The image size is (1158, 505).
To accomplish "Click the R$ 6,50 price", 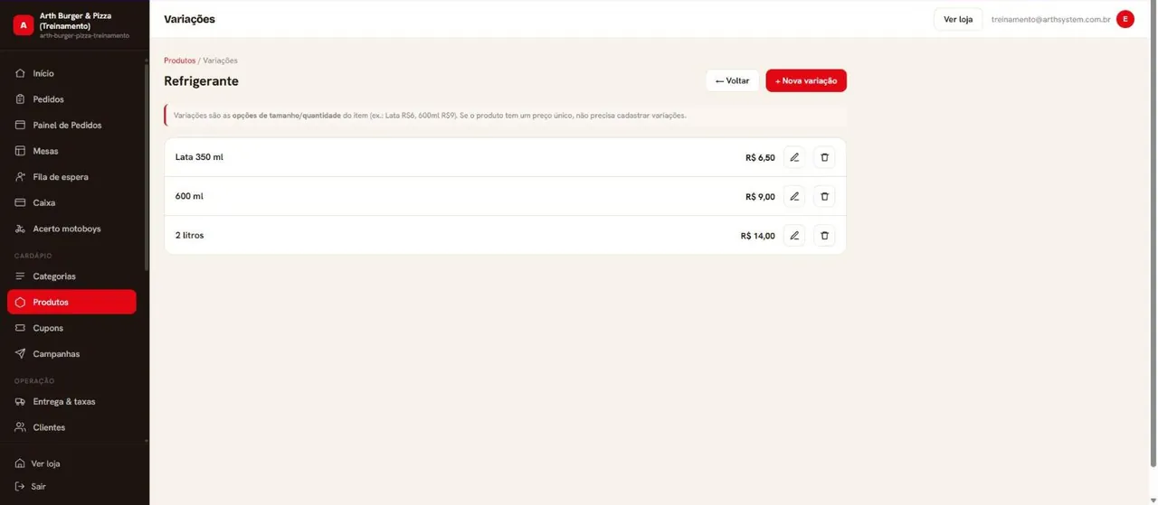I will (x=760, y=157).
